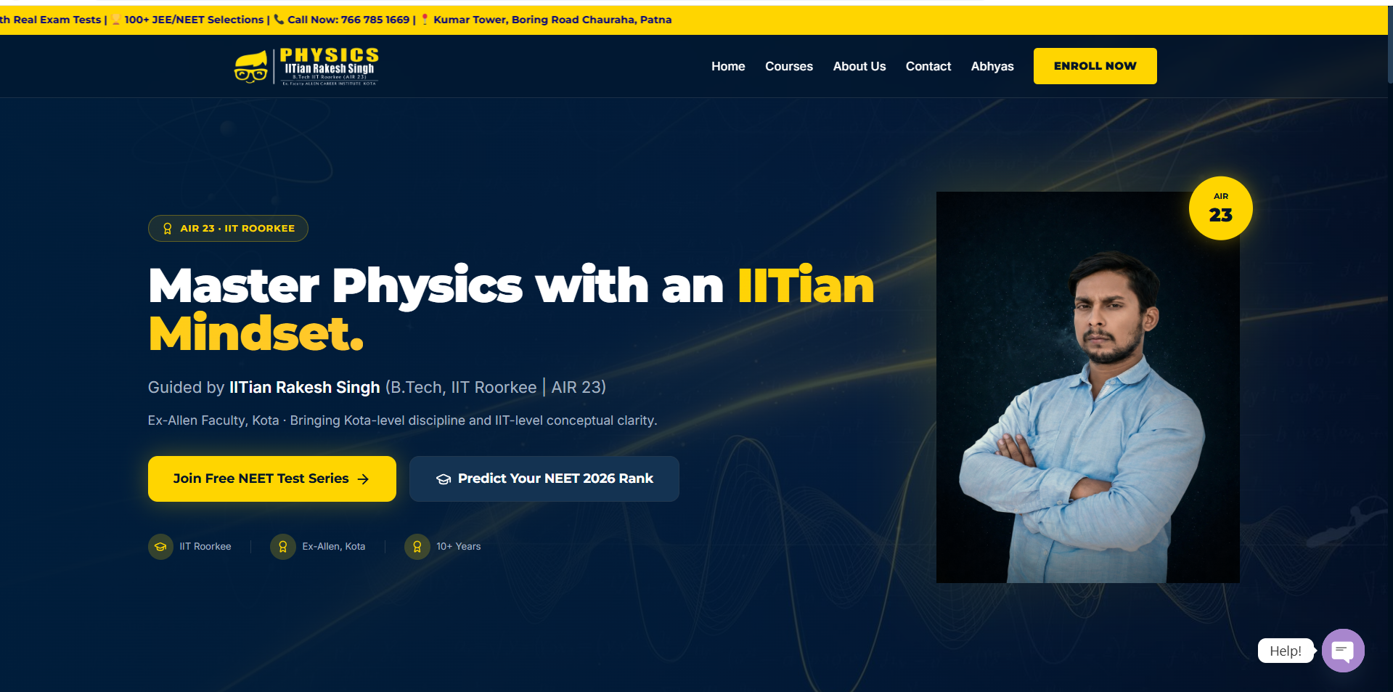The image size is (1393, 692).
Task: Click the Help! chat tooltip
Action: point(1286,651)
